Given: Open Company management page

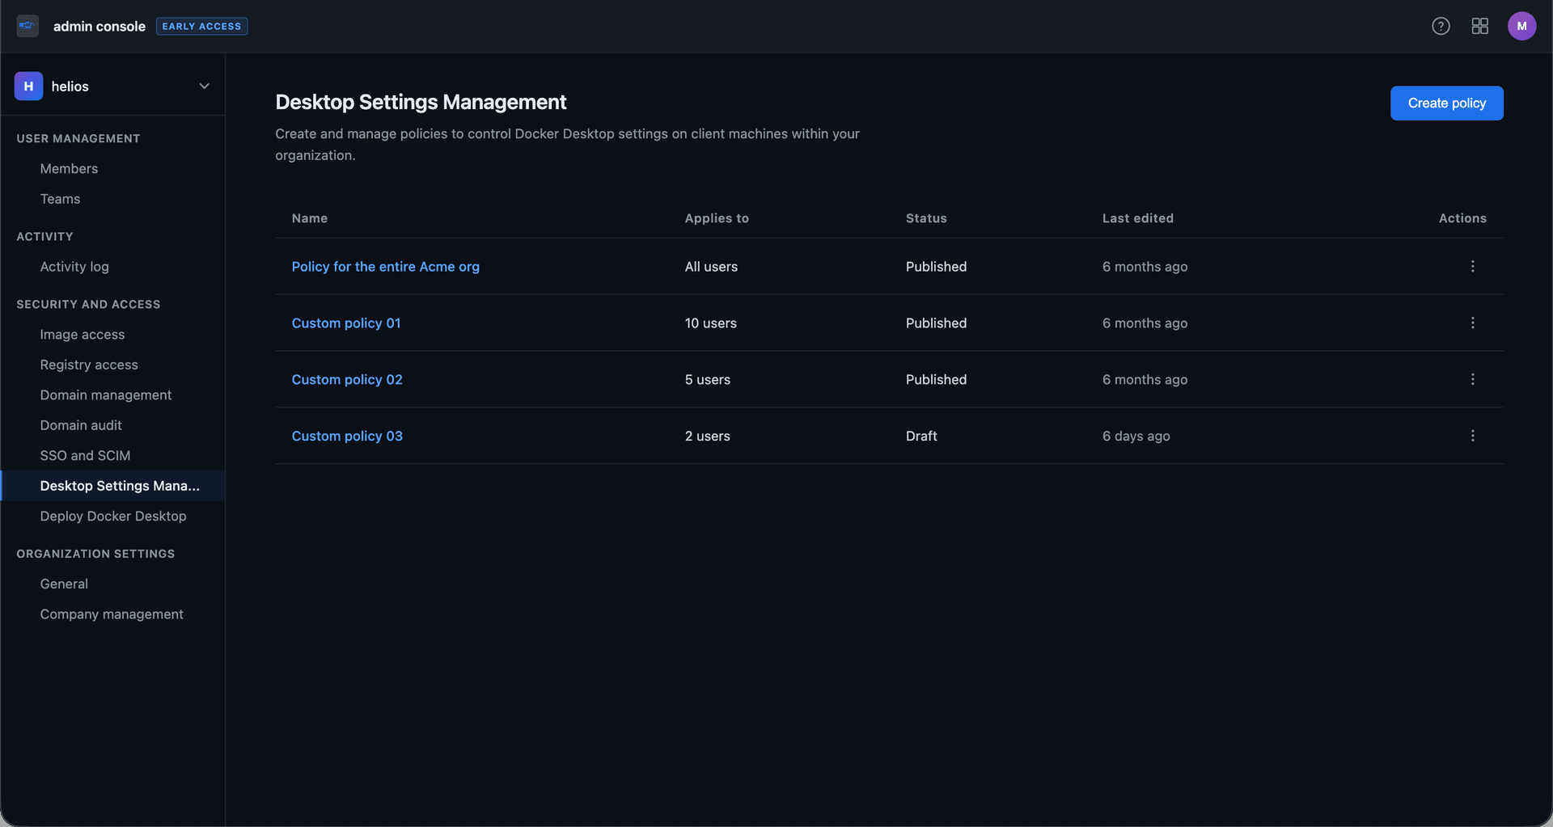Looking at the screenshot, I should 112,614.
